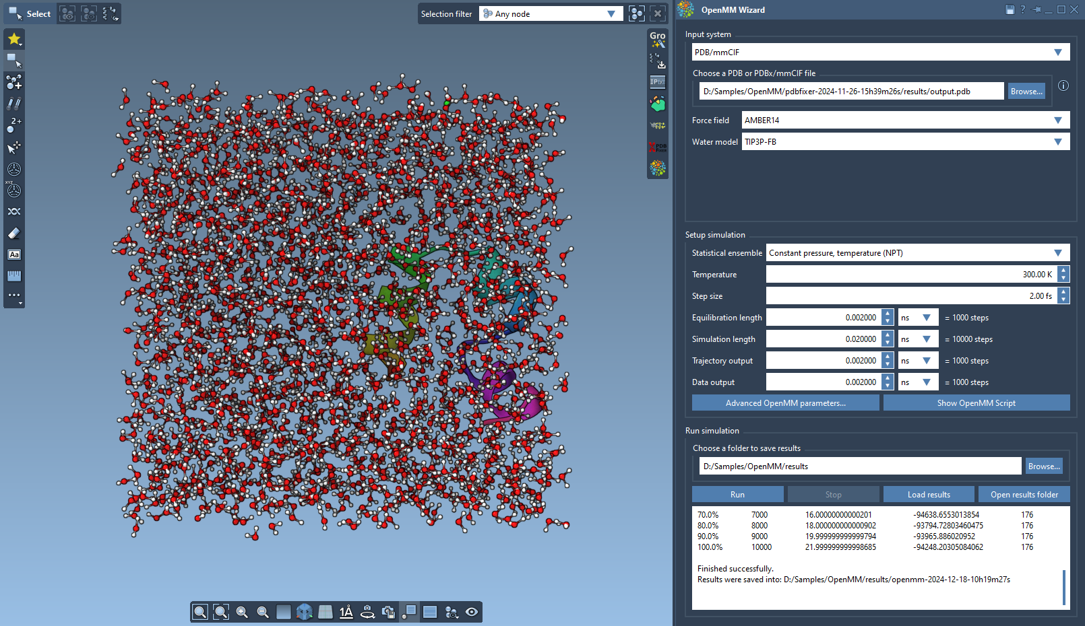
Task: Open the text annotation Aa tool
Action: 13,254
